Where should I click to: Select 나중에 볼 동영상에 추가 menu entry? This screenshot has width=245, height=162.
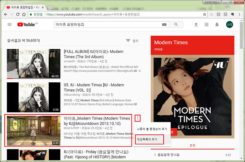pos(152,129)
